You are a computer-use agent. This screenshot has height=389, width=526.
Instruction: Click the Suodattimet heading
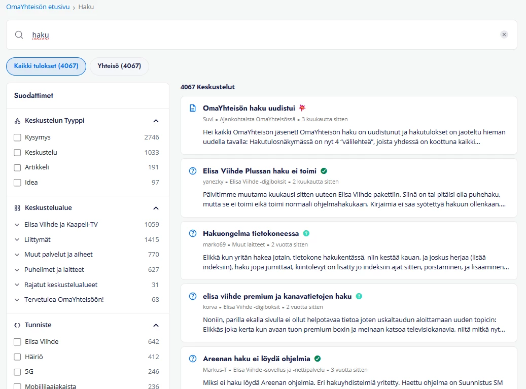[33, 95]
